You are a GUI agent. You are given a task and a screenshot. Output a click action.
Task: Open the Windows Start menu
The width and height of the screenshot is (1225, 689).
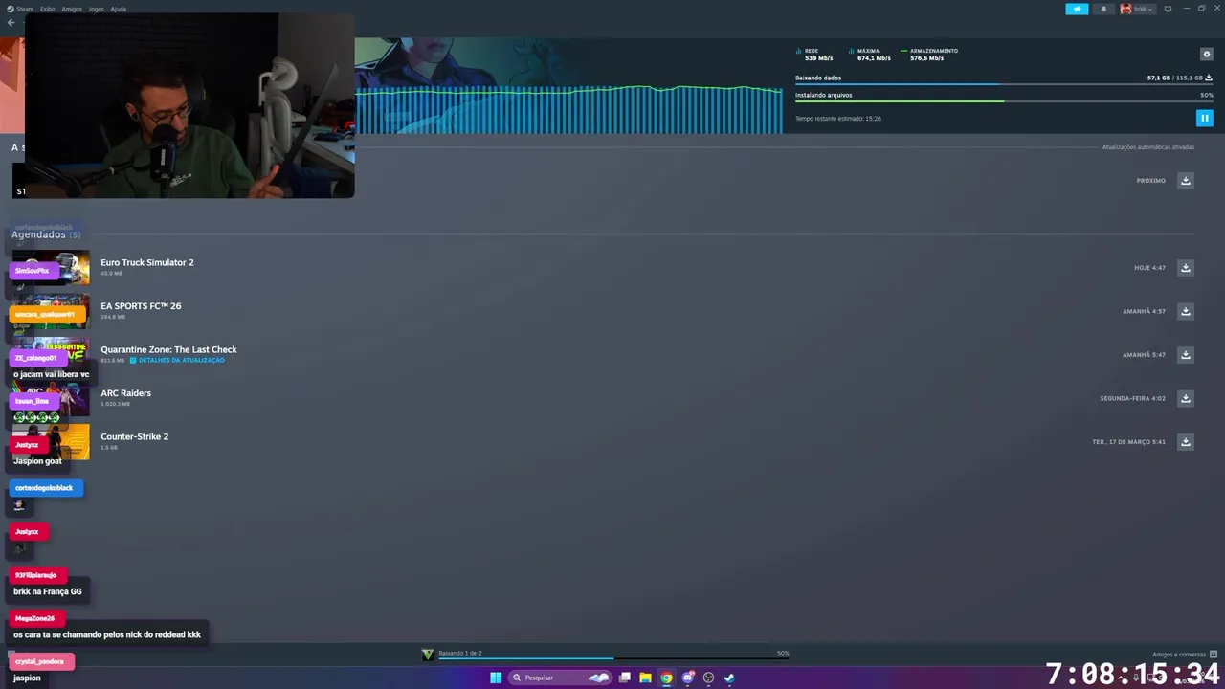[x=496, y=678]
